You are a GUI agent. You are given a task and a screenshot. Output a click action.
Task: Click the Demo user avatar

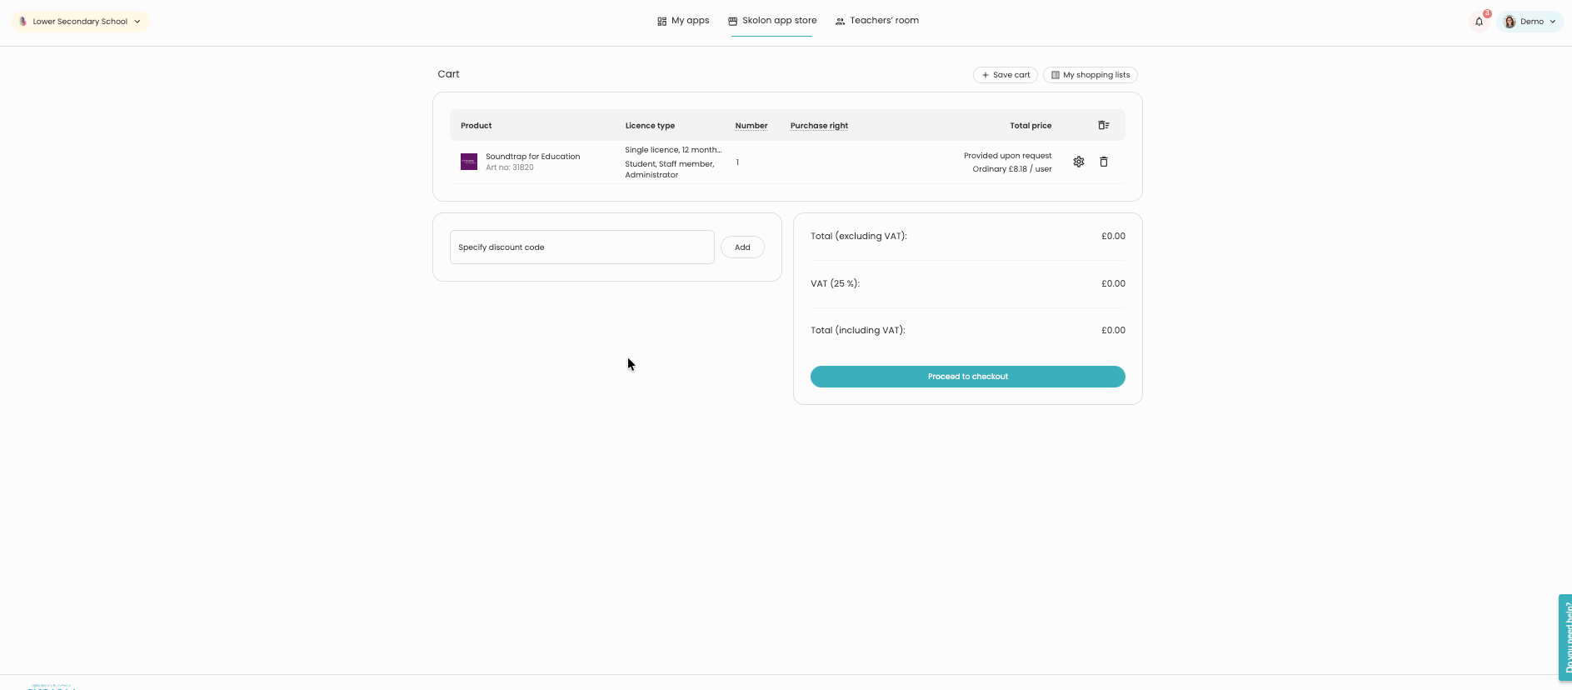pos(1510,22)
